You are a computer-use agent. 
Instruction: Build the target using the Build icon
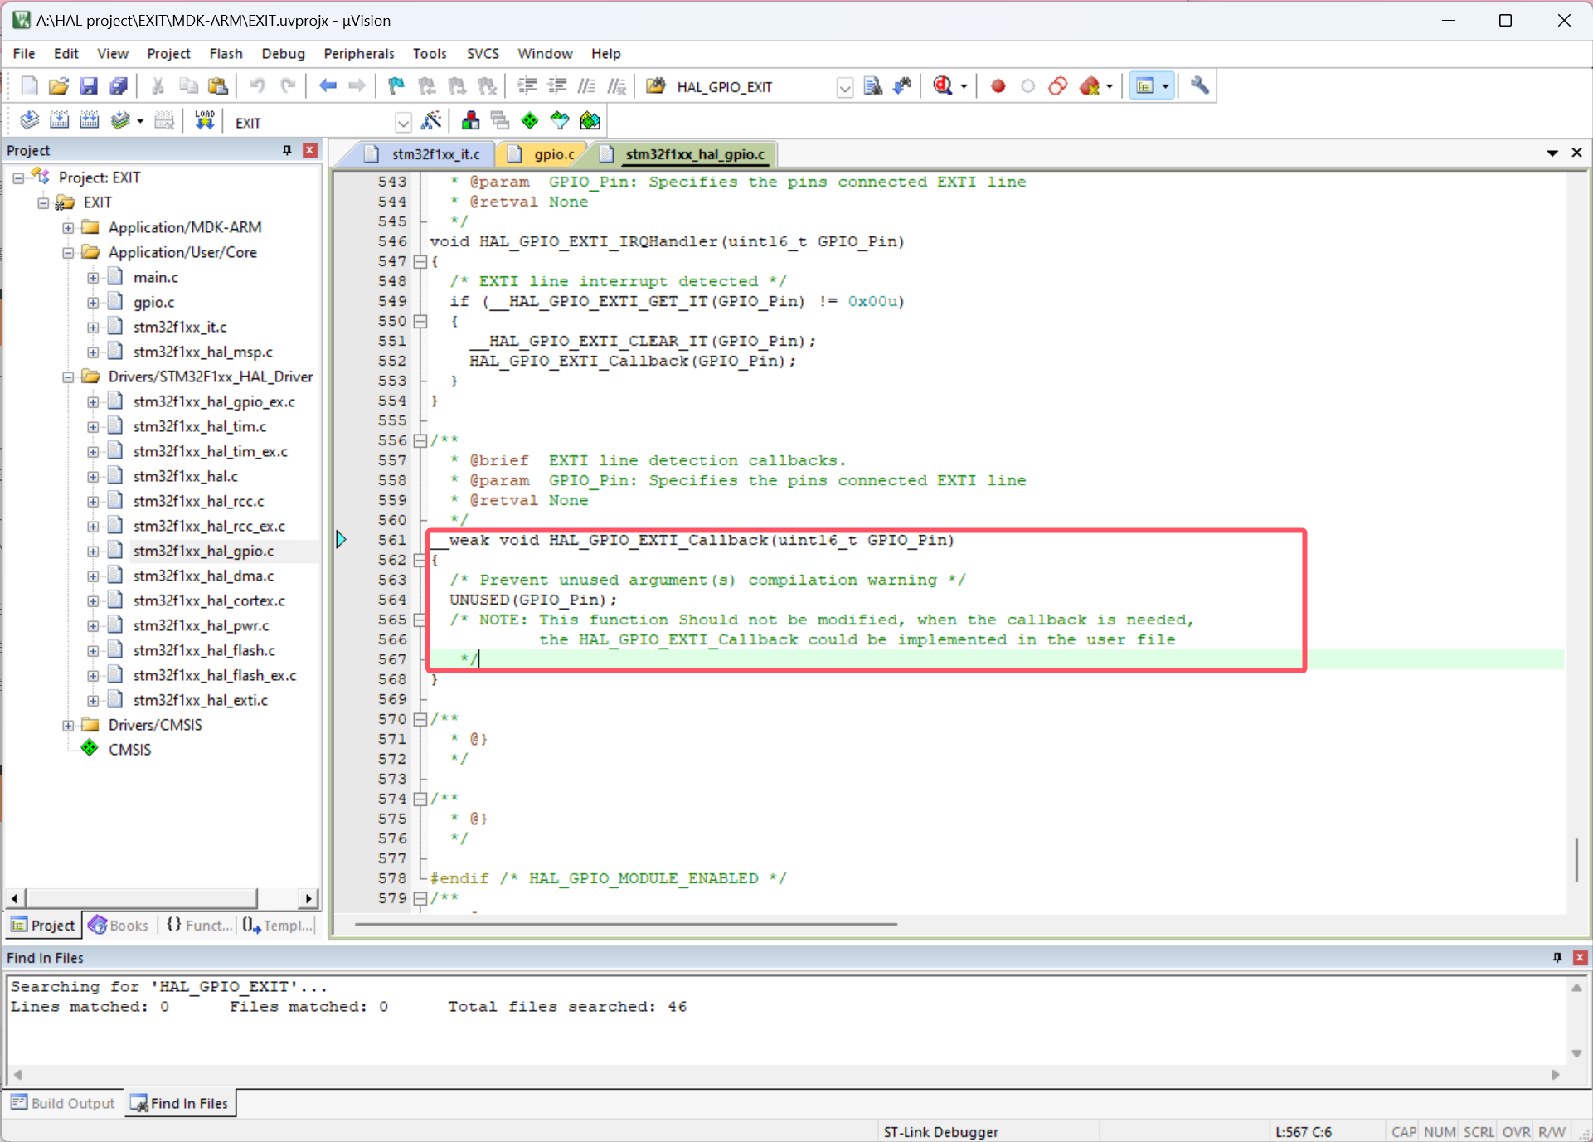60,120
